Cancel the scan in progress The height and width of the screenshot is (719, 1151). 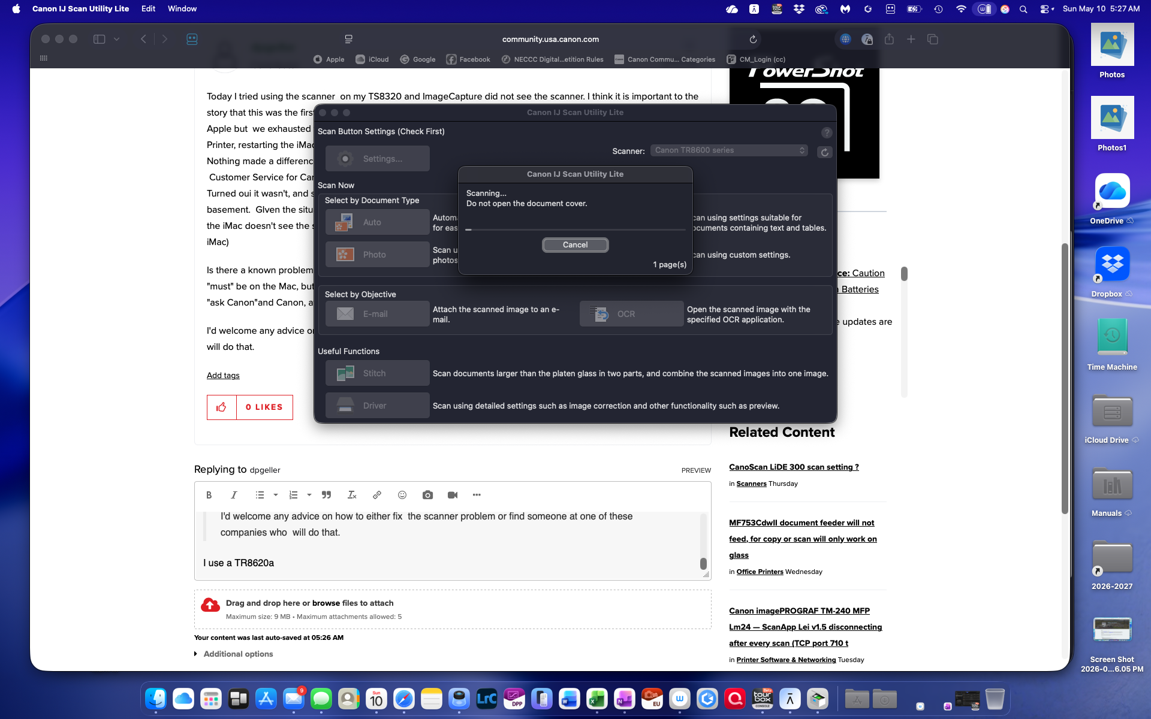(x=575, y=244)
